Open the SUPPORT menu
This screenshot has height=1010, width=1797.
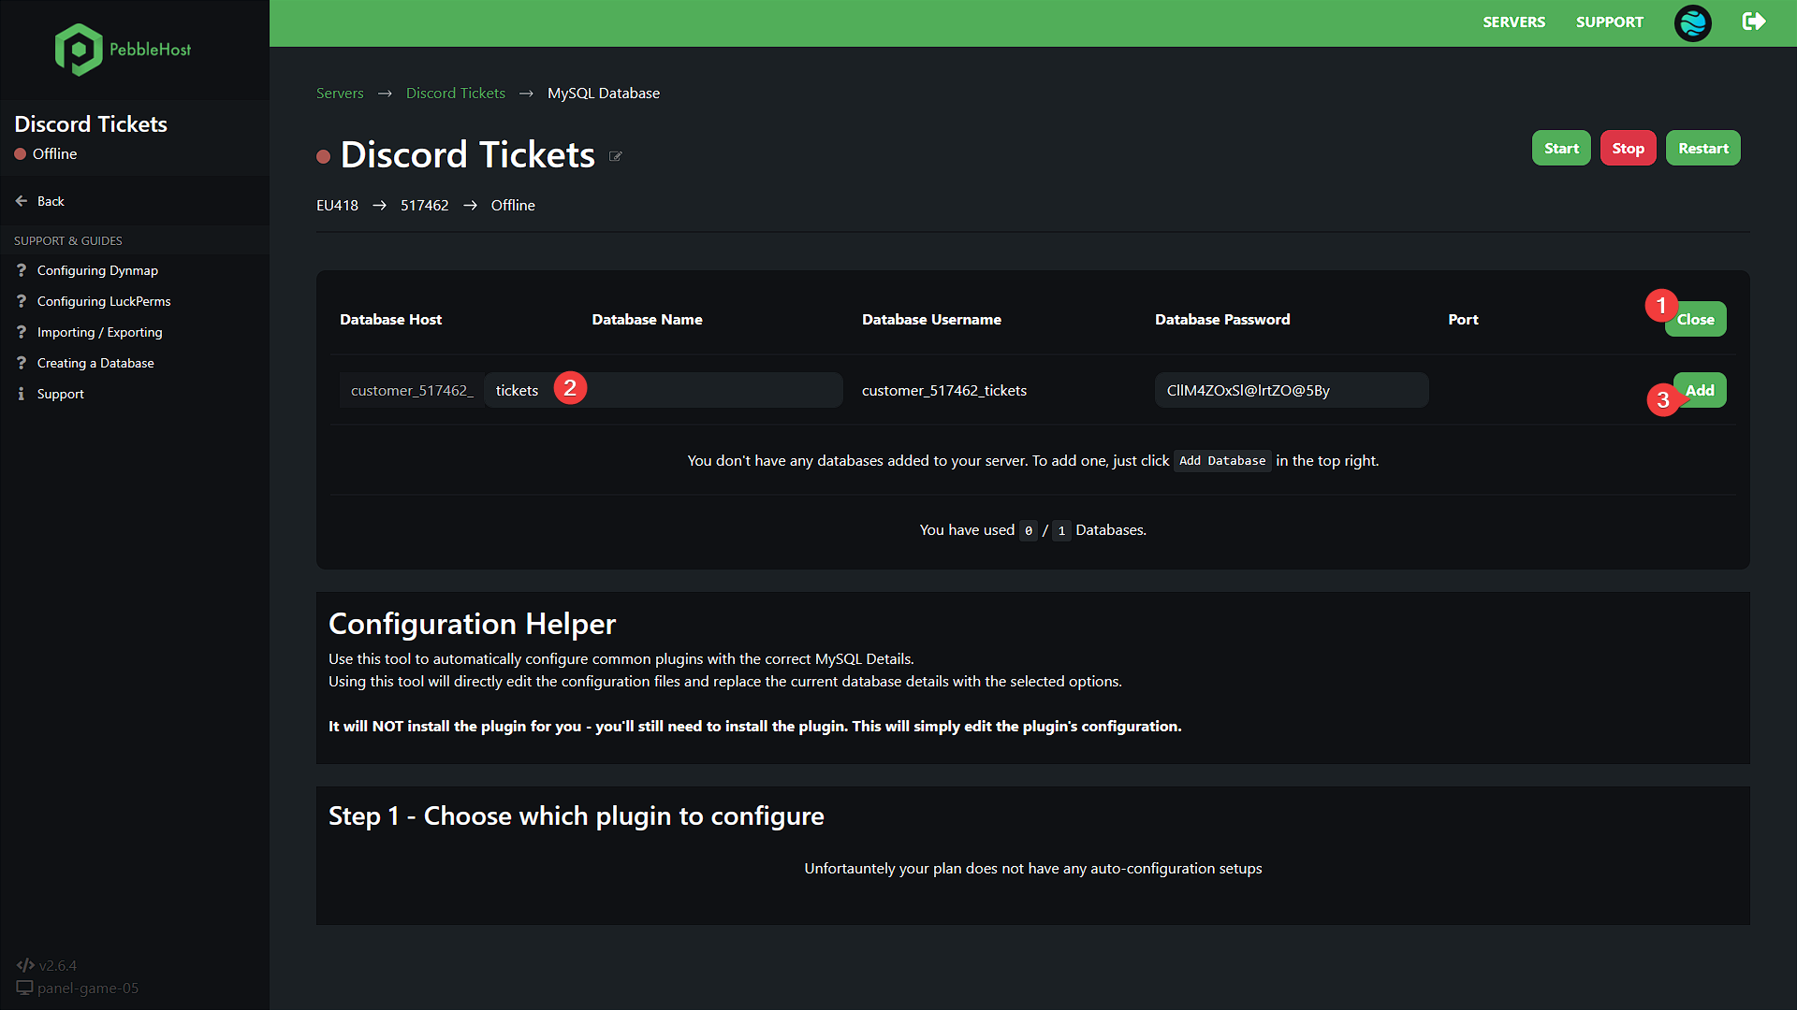point(1609,22)
